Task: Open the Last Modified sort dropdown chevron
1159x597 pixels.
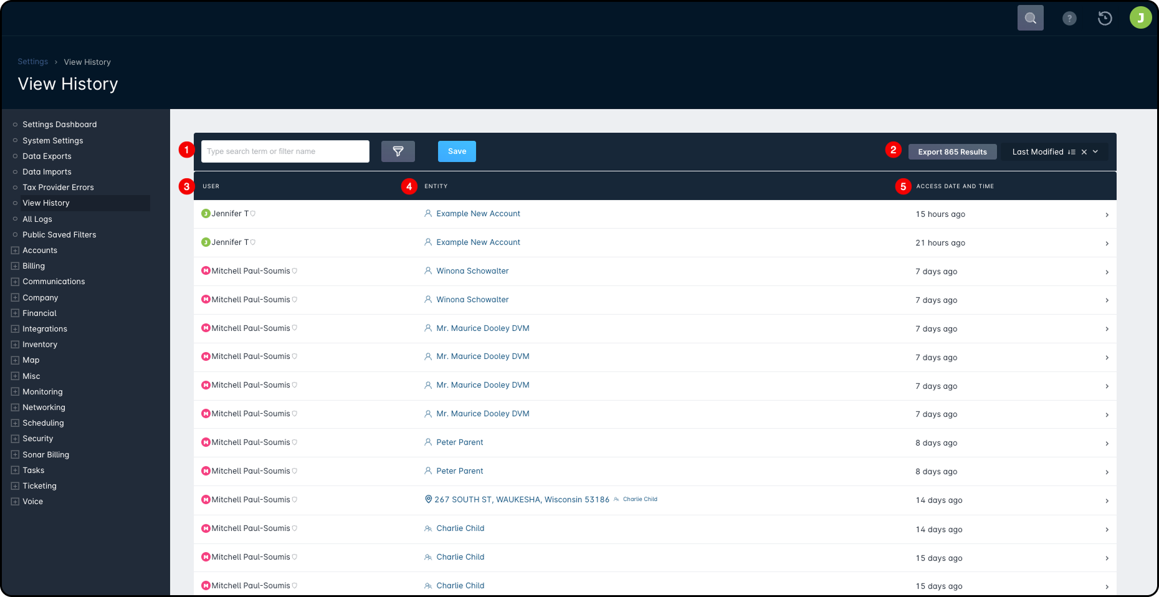Action: [x=1095, y=152]
